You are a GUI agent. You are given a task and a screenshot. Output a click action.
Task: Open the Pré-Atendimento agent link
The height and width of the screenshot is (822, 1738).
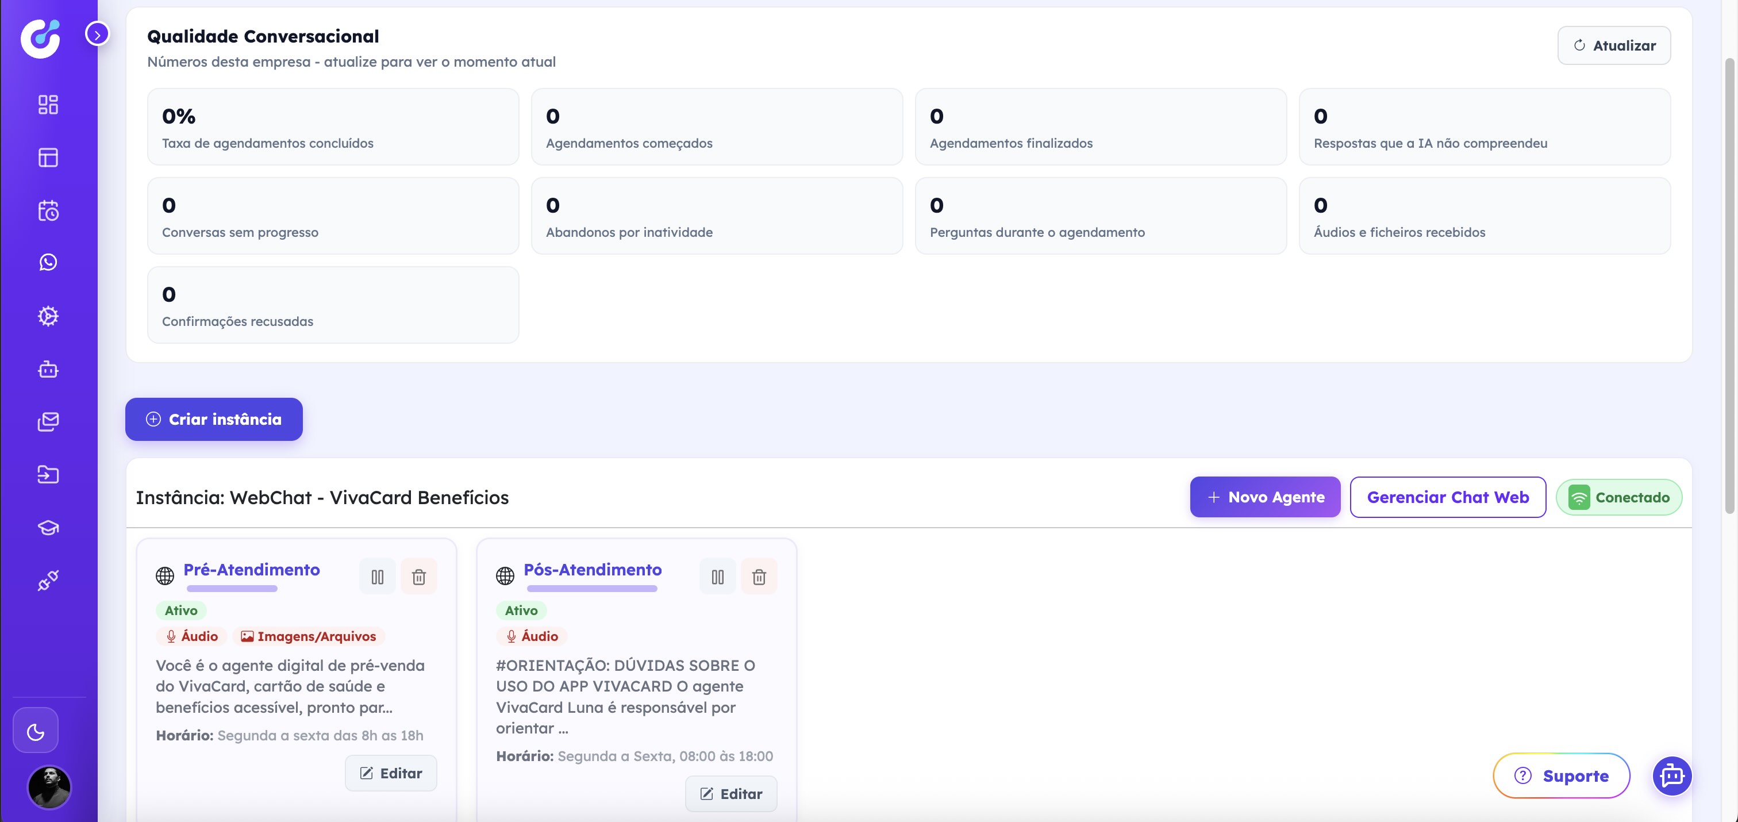252,570
